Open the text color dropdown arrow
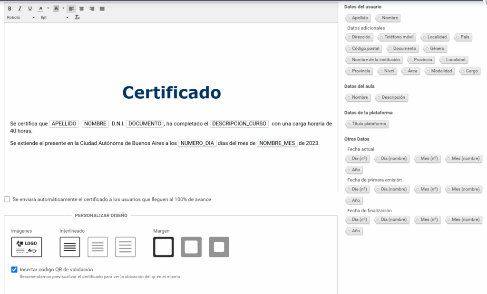The height and width of the screenshot is (294, 487). (x=48, y=9)
